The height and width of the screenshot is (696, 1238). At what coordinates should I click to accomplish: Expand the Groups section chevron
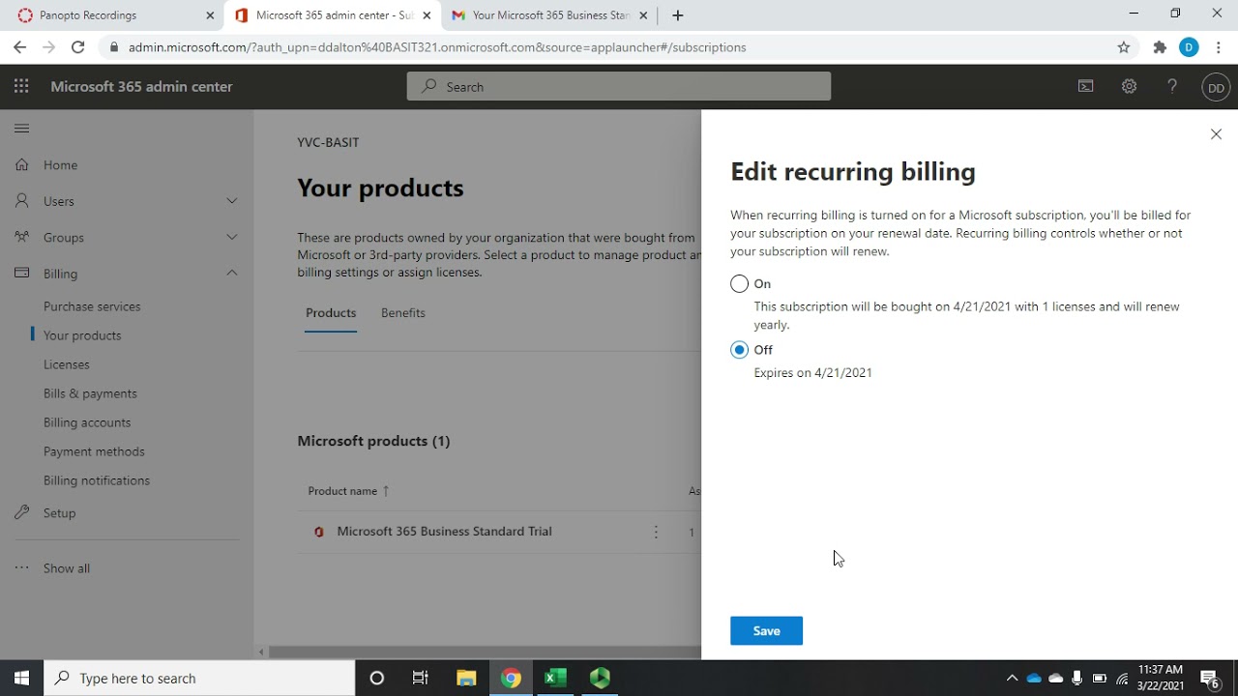(x=232, y=237)
